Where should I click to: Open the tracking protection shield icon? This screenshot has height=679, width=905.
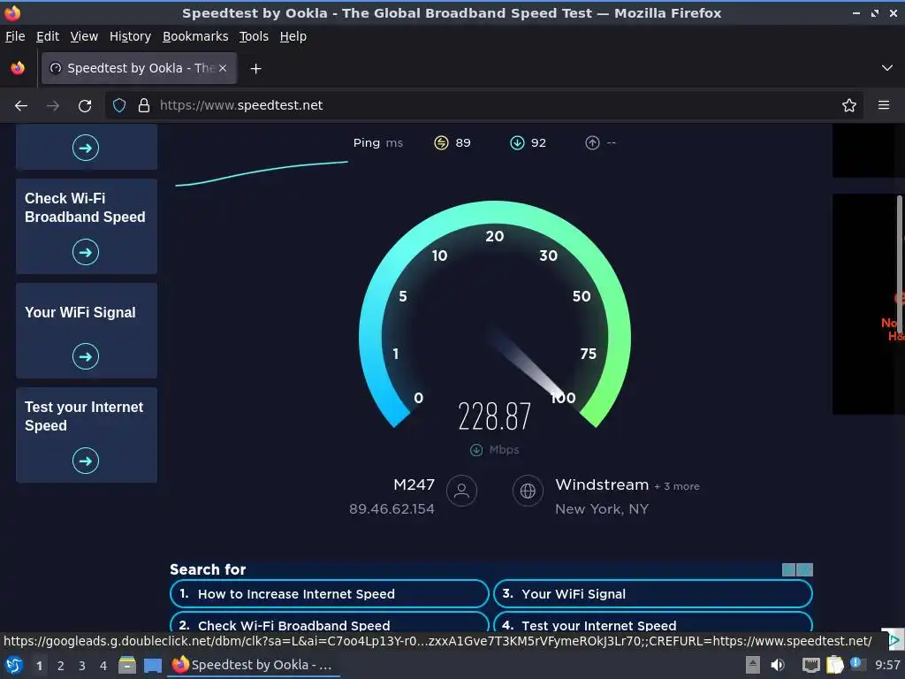pyautogui.click(x=119, y=105)
